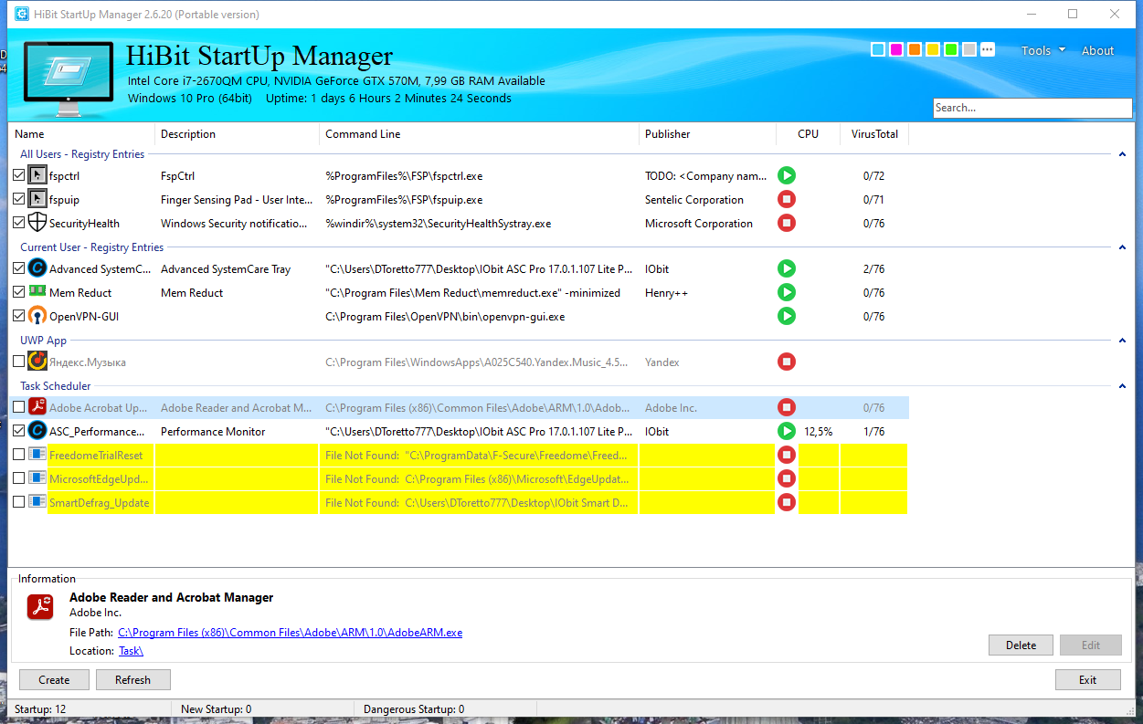Select the magenta theme color swatch

tap(895, 48)
